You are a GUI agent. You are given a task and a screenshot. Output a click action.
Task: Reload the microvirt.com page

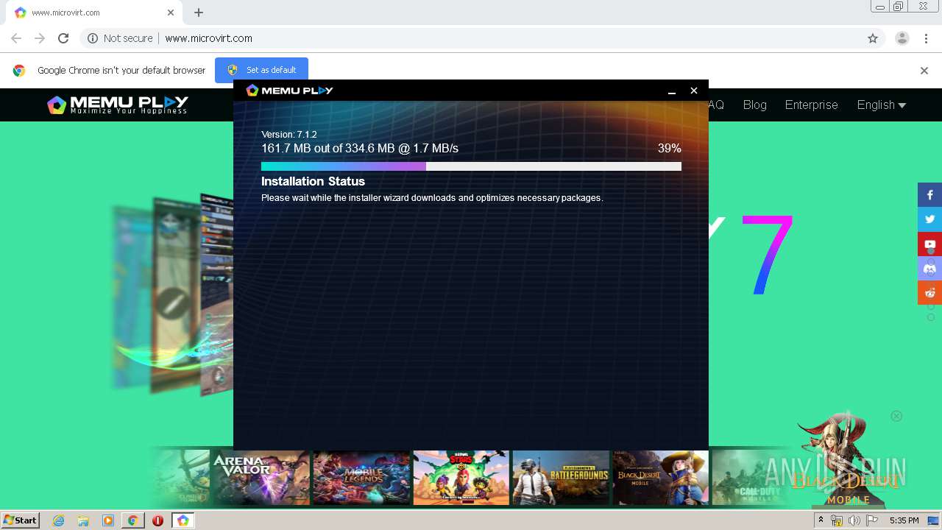[63, 38]
